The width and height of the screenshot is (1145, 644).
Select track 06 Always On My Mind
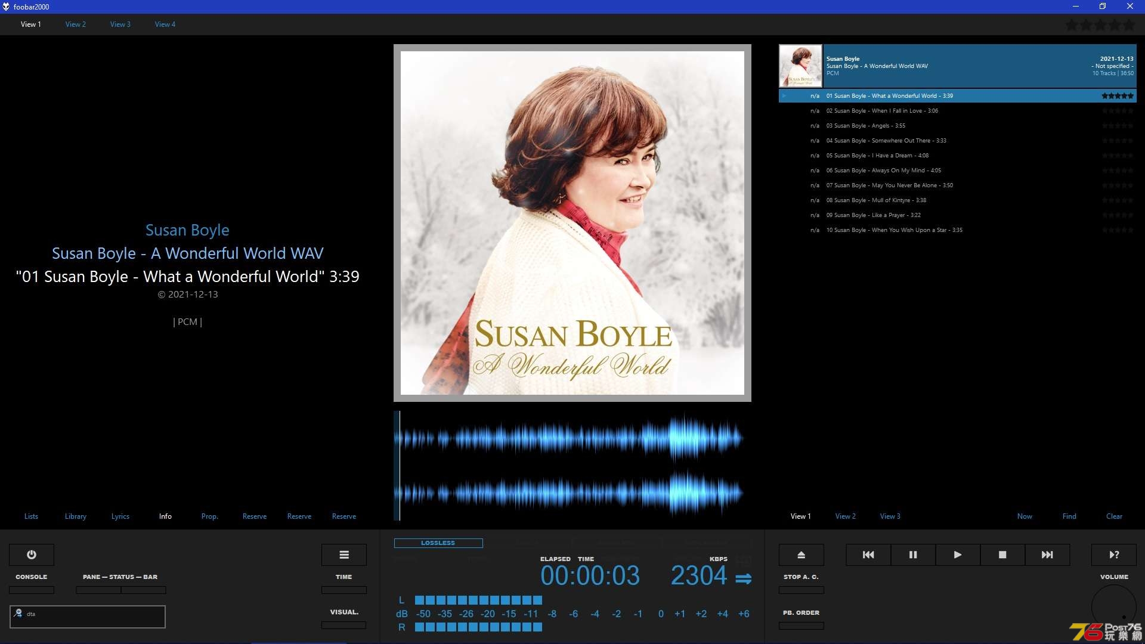click(958, 171)
